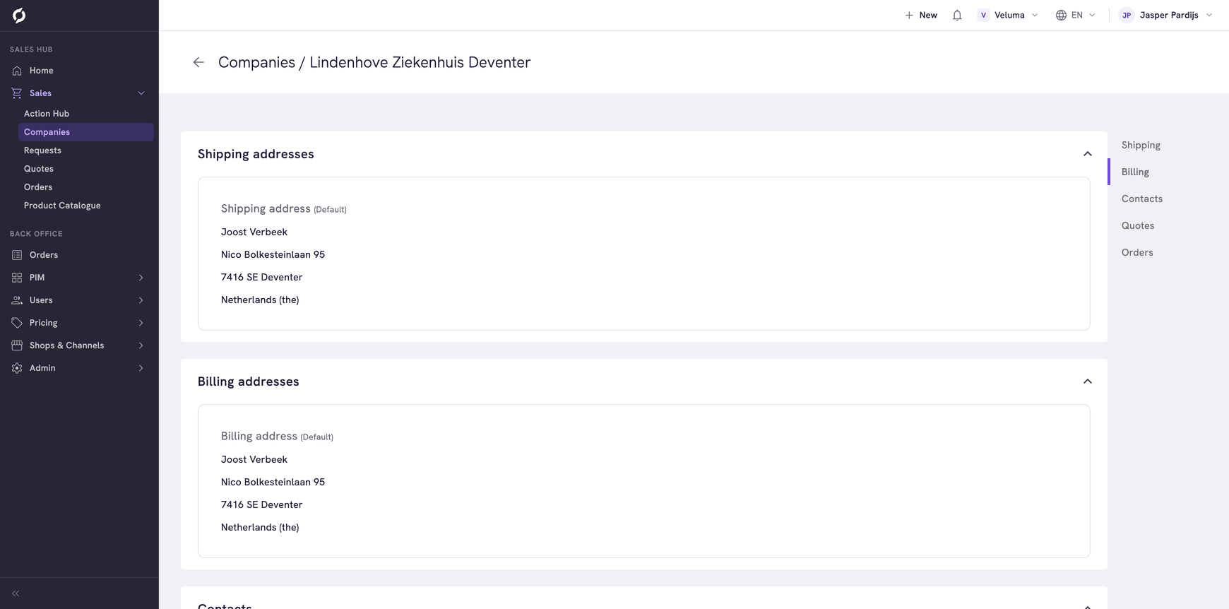This screenshot has width=1229, height=609.
Task: Open Product Catalogue in sidebar
Action: [62, 206]
